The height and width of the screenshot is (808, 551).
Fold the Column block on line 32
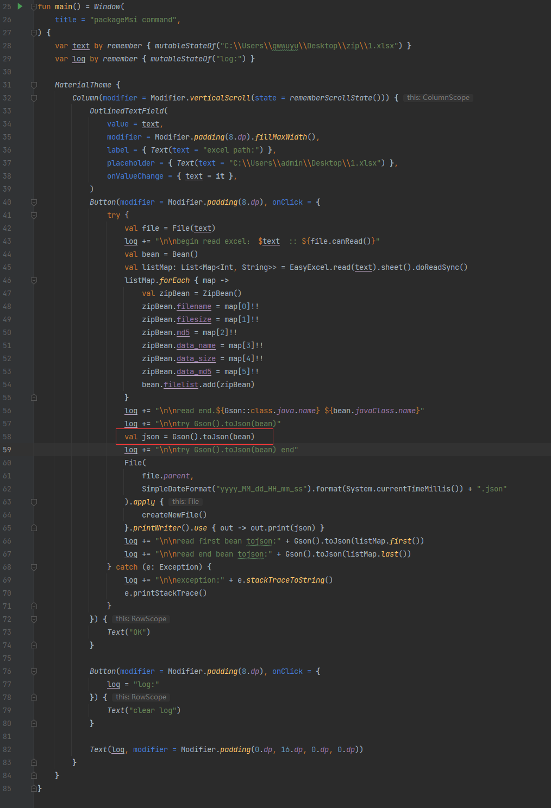pos(34,98)
